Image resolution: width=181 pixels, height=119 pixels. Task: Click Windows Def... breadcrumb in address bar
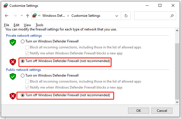click(54, 16)
